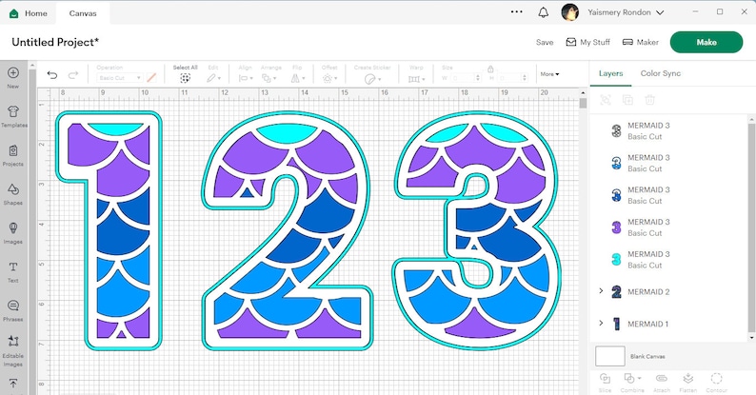This screenshot has height=395, width=756.
Task: Open the Maker machine selector
Action: 640,43
